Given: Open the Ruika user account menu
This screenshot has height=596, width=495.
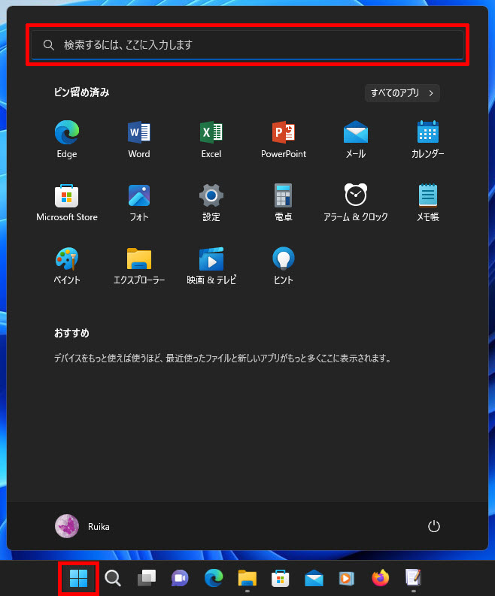Looking at the screenshot, I should 83,526.
